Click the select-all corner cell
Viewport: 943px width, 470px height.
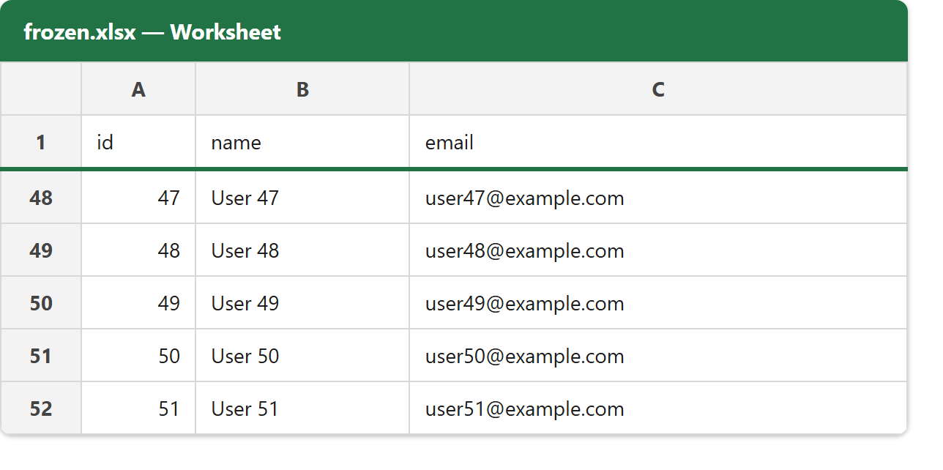point(41,89)
